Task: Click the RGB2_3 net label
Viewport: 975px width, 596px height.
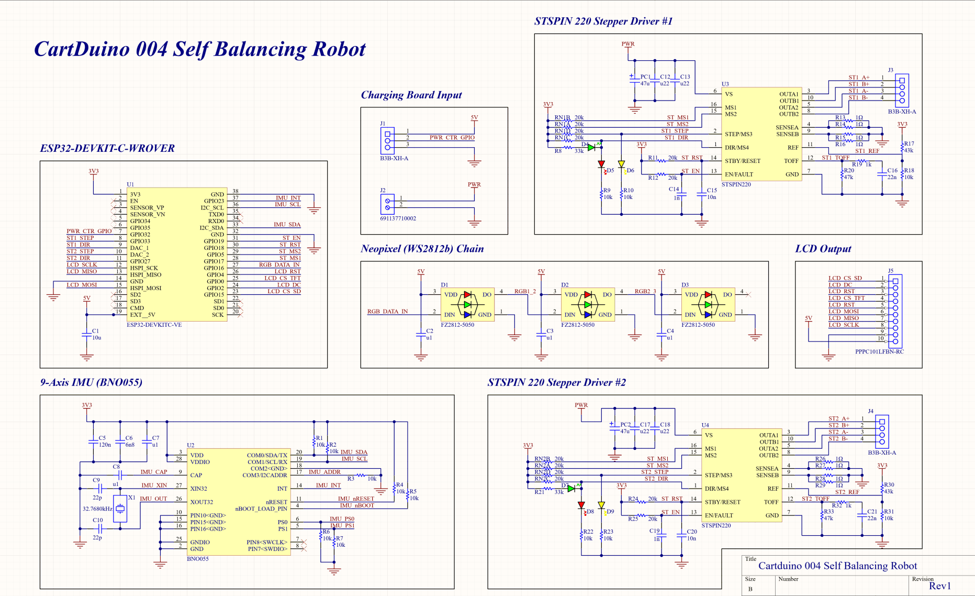Action: tap(645, 291)
